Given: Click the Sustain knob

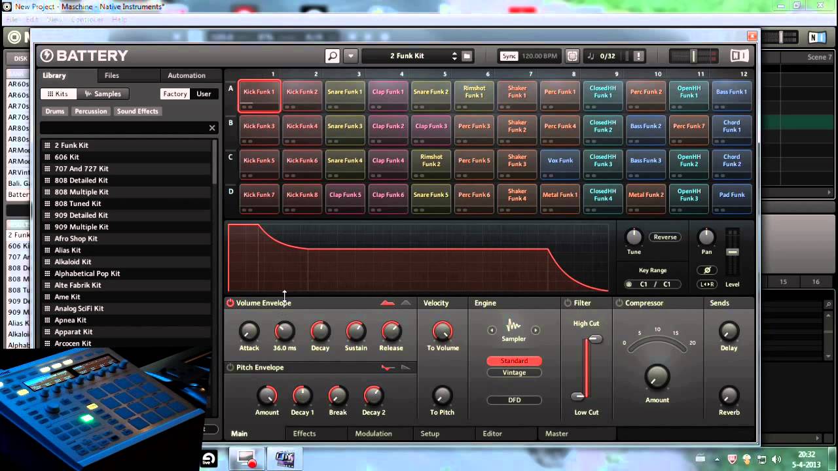Looking at the screenshot, I should (x=355, y=331).
